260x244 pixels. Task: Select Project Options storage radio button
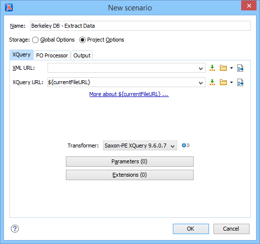tap(82, 40)
